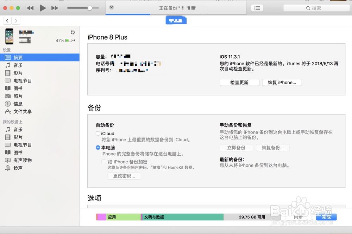This screenshot has height=234, width=352.
Task: Click the 最新的备份 label
Action: tap(232, 160)
